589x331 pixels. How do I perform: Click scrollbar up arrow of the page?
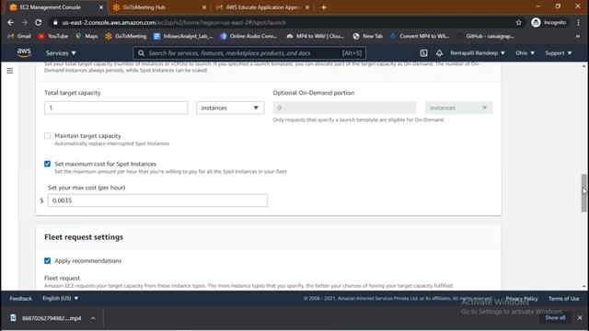click(583, 65)
